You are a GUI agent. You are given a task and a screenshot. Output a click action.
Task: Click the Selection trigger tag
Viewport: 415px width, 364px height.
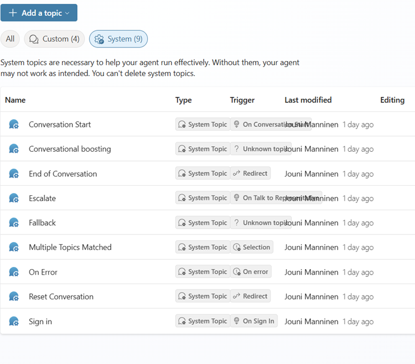click(252, 247)
